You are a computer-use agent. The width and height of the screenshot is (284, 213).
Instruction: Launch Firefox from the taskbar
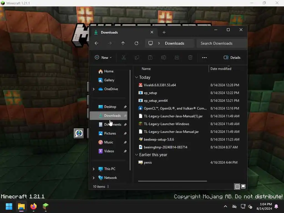34,206
